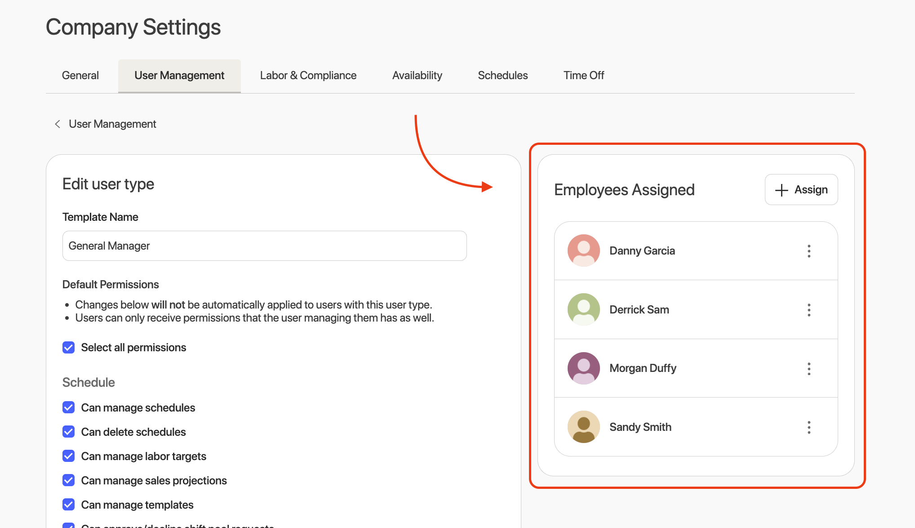Click Morgan Duffy's purple avatar icon
Viewport: 915px width, 528px height.
(583, 368)
